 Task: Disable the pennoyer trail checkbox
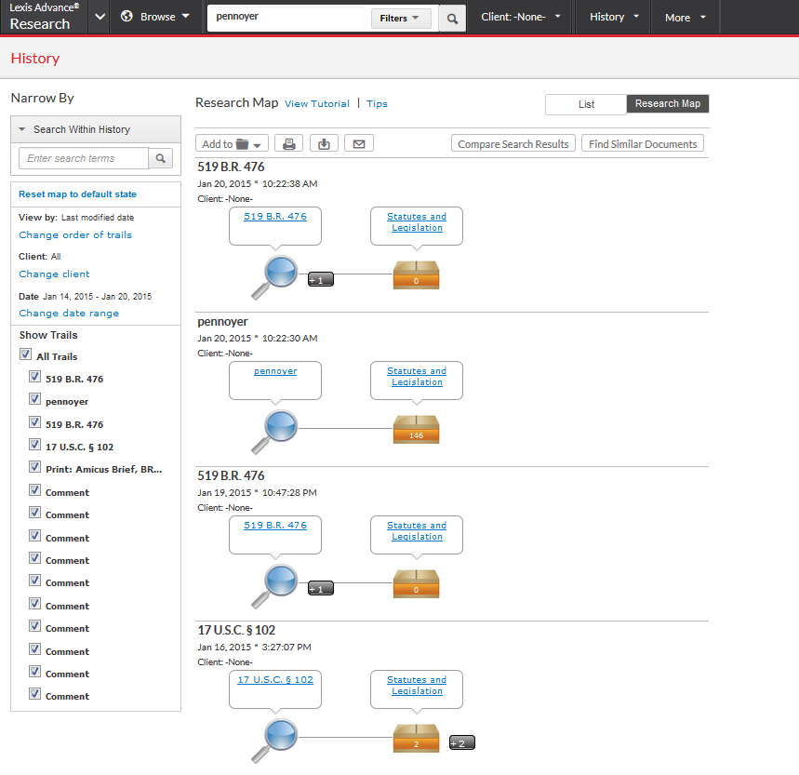(x=34, y=401)
